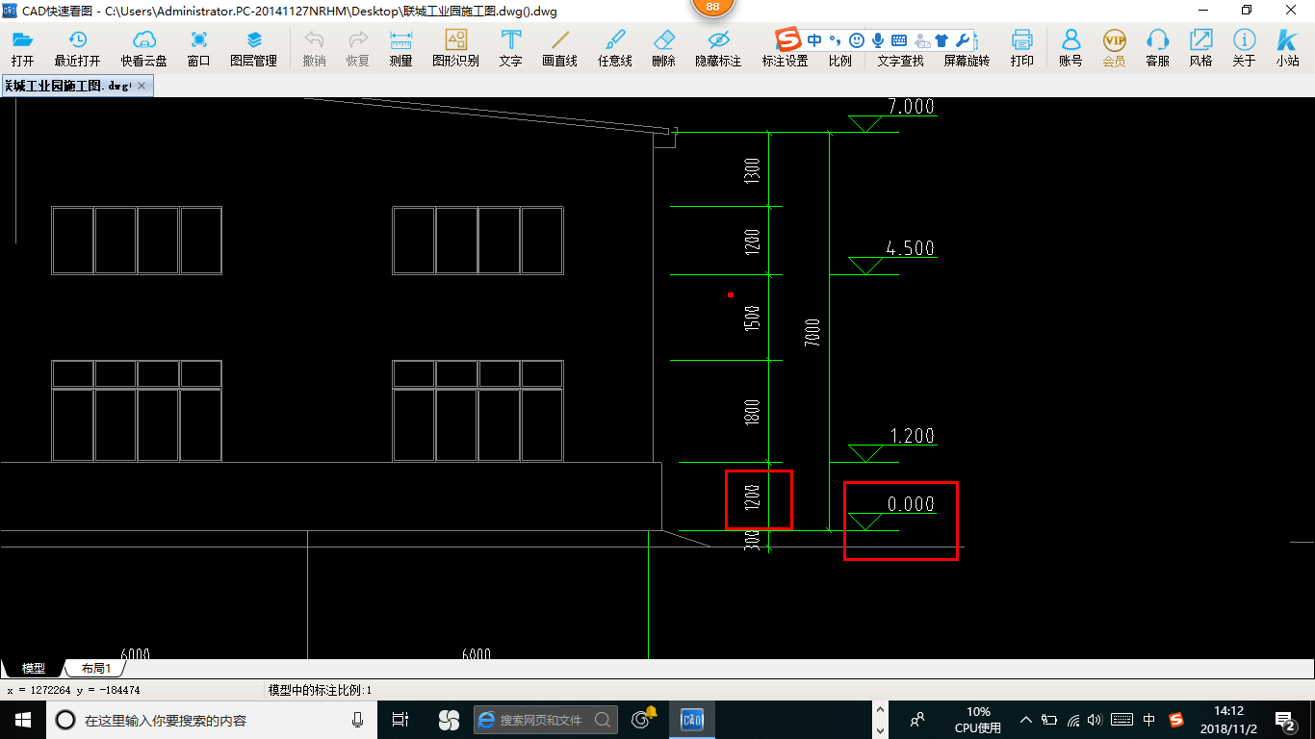Viewport: 1315px width, 739px height.
Task: Switch to the 布局1 layout tab
Action: tap(95, 668)
